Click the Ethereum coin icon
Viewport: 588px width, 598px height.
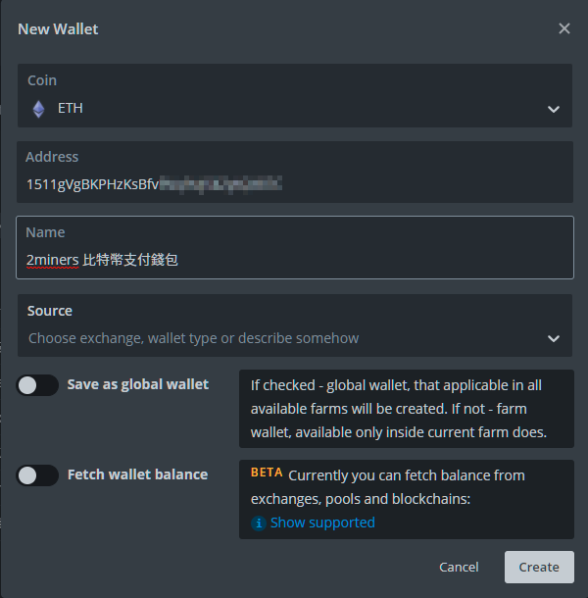click(38, 109)
